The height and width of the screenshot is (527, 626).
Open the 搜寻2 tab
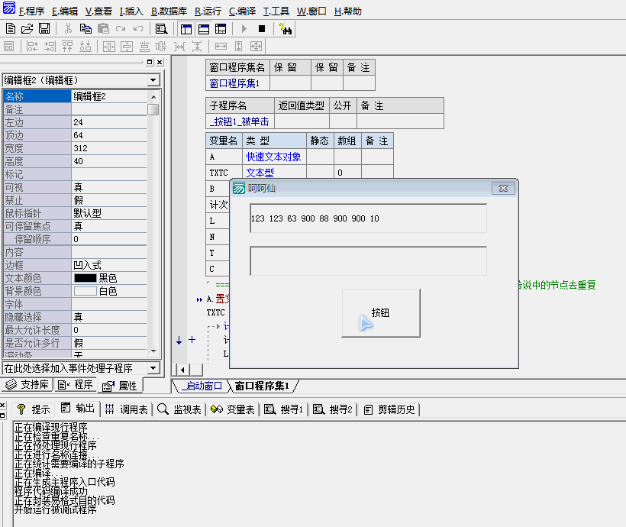333,409
